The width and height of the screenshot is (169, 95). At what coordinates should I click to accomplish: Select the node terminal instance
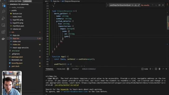coord(145,69)
